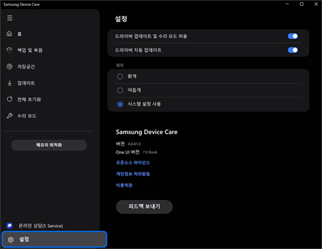
Task: Click the 드라이버 자동 업데이트 label
Action: pos(138,50)
